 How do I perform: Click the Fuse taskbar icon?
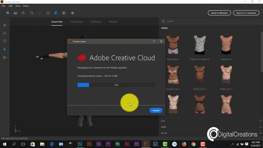(x=146, y=144)
